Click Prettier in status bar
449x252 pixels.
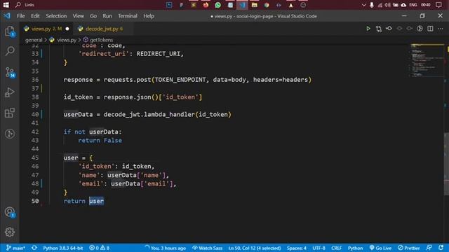[x=408, y=248]
